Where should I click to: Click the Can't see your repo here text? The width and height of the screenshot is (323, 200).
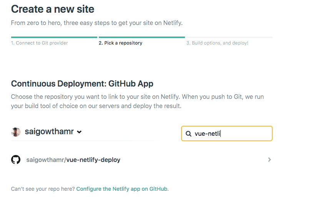click(x=43, y=189)
